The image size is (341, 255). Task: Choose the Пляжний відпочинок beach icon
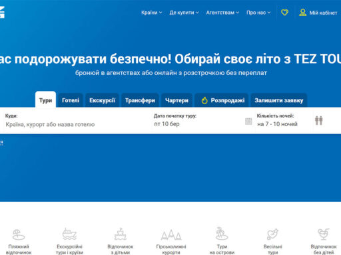point(19,234)
